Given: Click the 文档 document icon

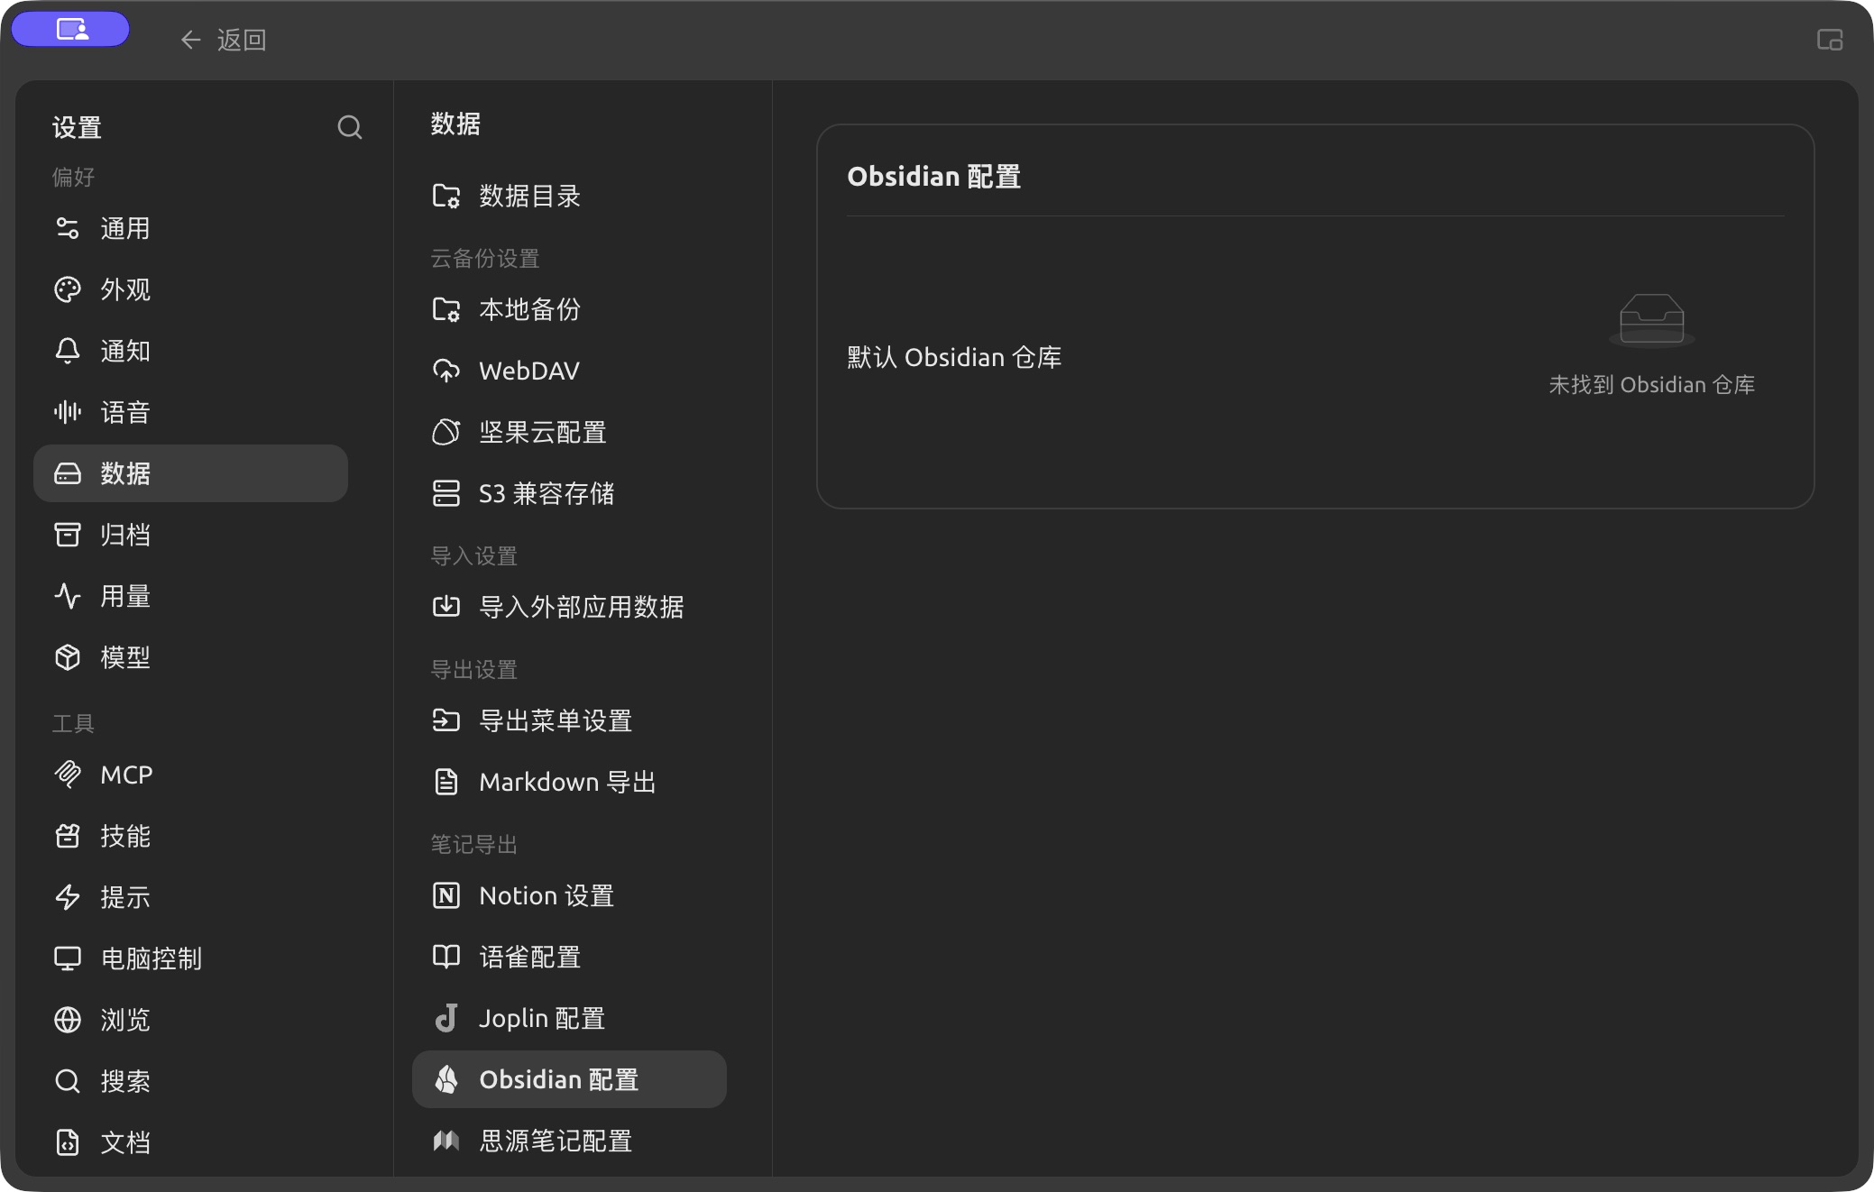Looking at the screenshot, I should point(68,1142).
